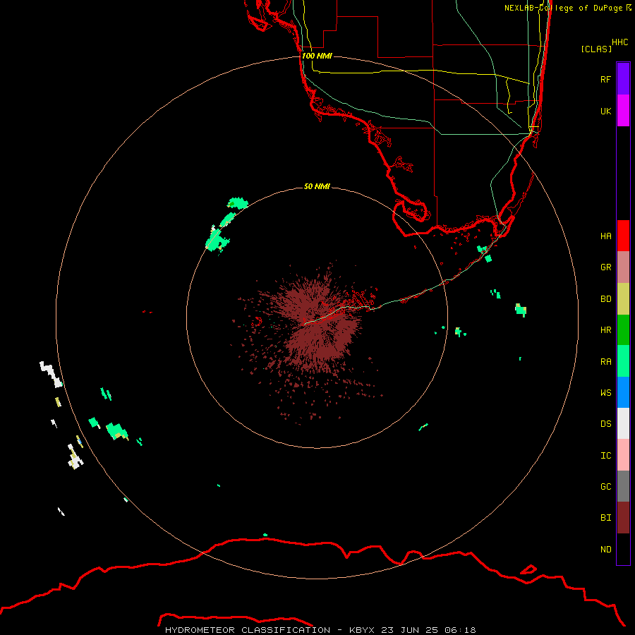Click the HA legend label
Viewport: 635px width, 635px height.
tap(605, 236)
